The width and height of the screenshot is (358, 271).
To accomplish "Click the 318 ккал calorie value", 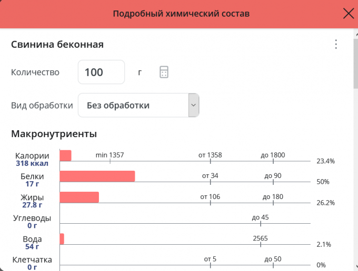I will pyautogui.click(x=32, y=163).
